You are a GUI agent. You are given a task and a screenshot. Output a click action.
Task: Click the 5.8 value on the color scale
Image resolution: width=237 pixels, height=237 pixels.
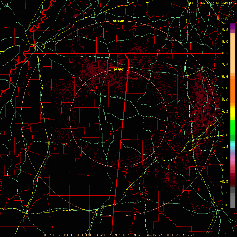[225, 88]
